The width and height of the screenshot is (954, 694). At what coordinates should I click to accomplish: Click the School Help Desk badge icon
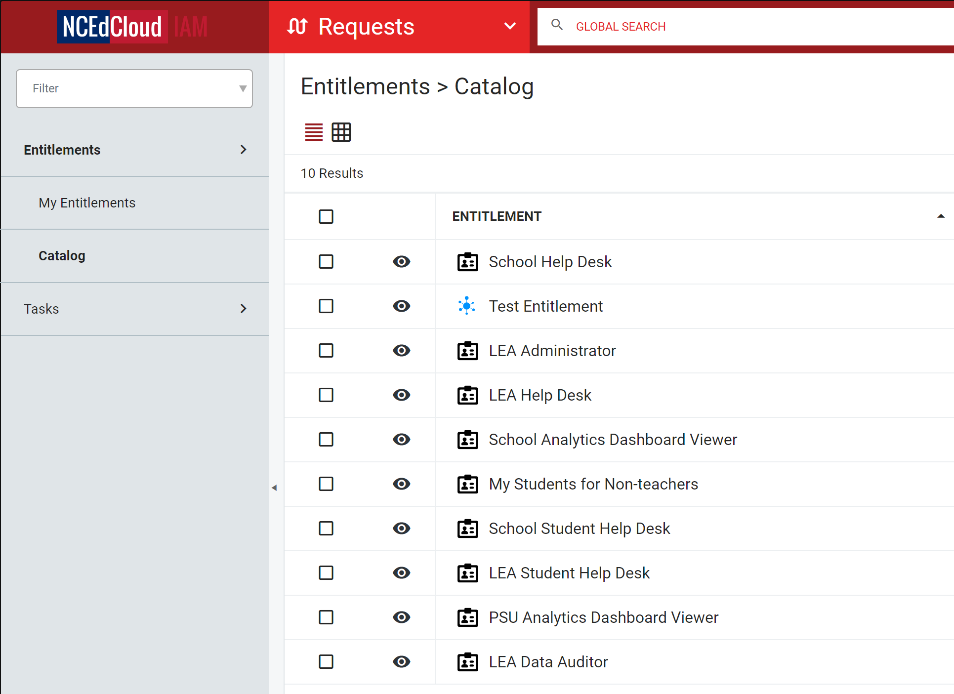click(x=467, y=262)
